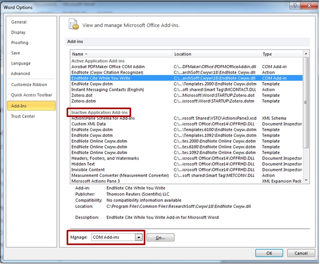Click the Help question mark button

pyautogui.click(x=295, y=6)
